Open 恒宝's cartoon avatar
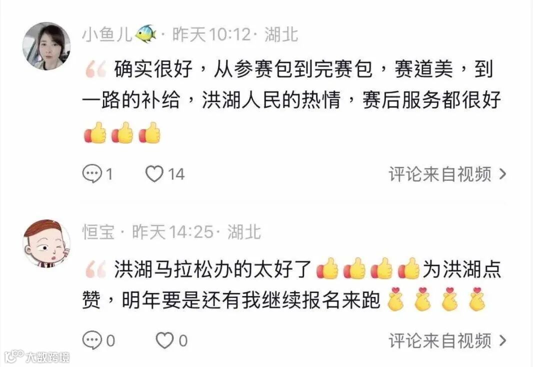 [46, 243]
